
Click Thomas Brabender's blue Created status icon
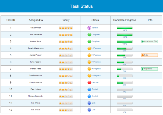[89, 96]
